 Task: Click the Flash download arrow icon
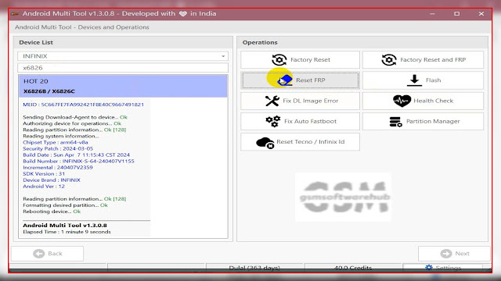click(414, 80)
